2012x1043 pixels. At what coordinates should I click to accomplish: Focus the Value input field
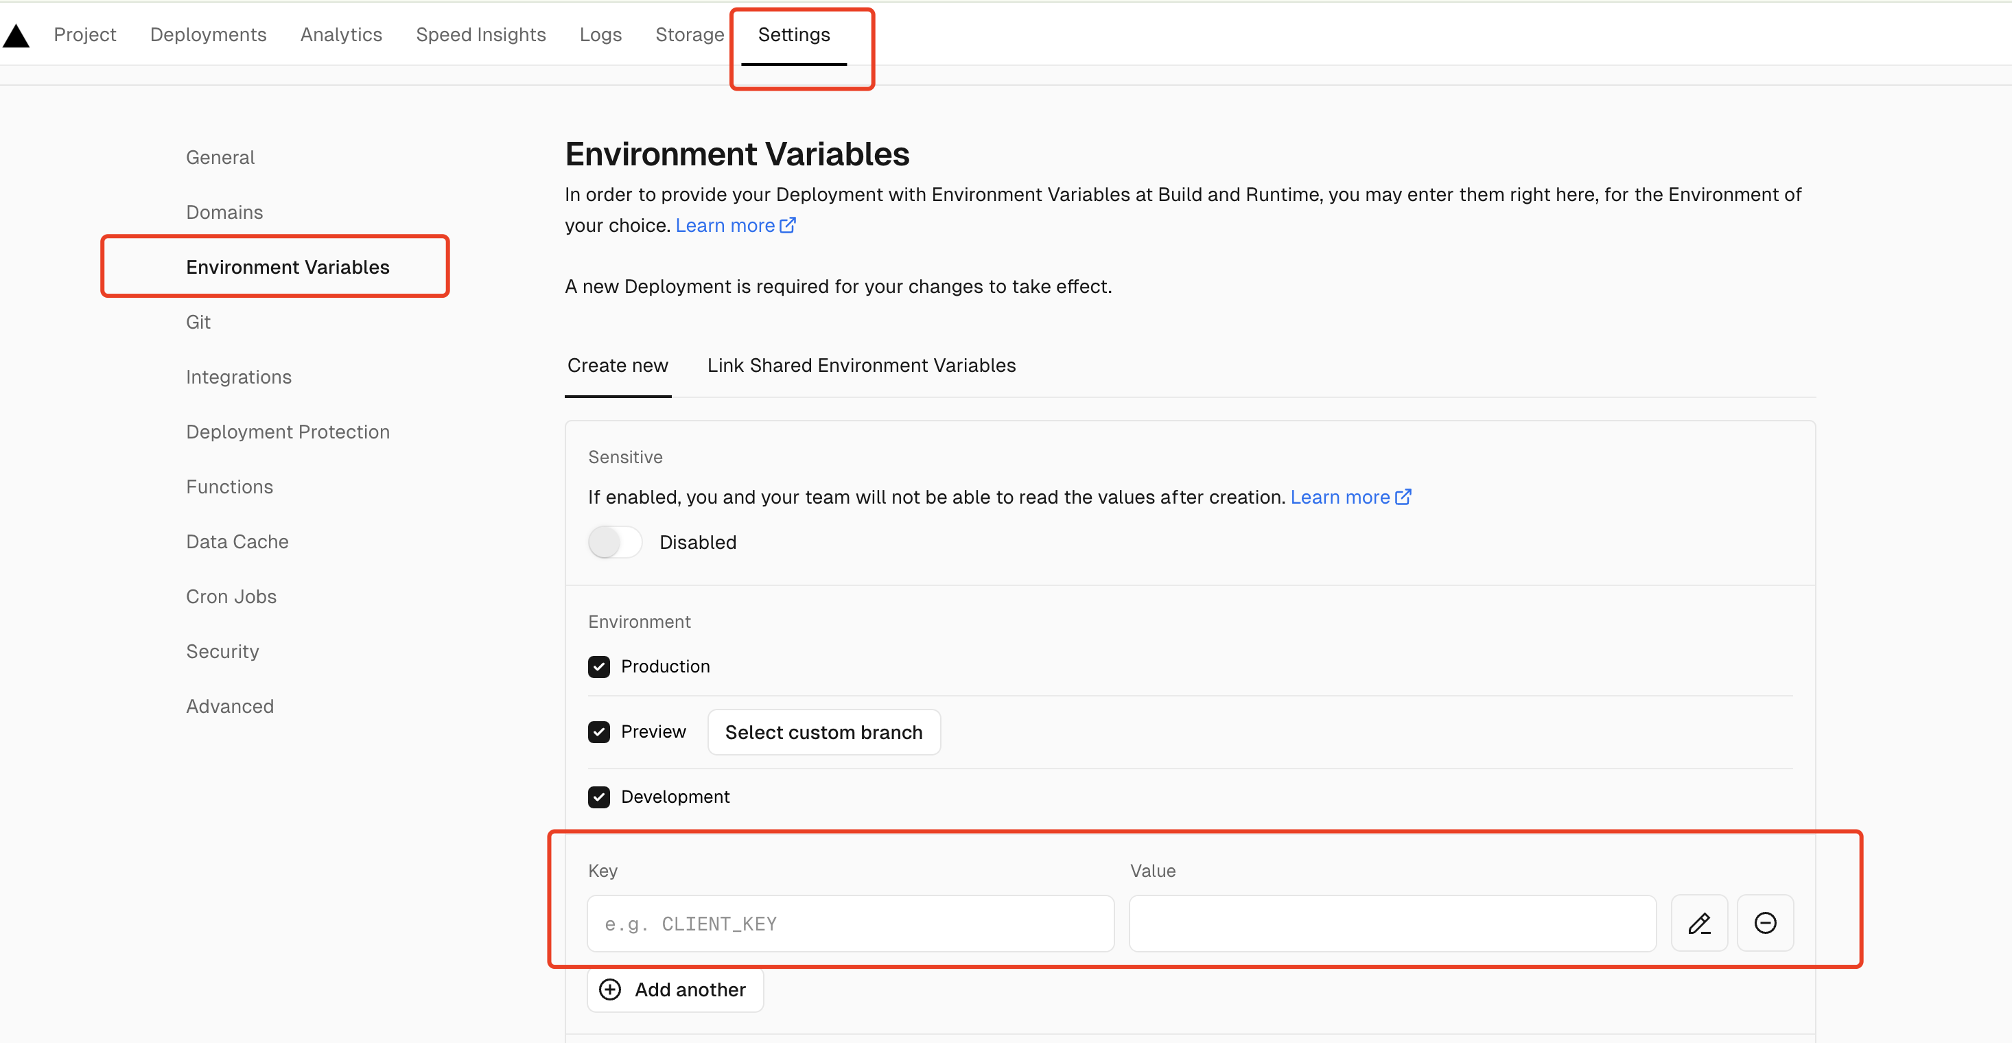click(x=1392, y=924)
